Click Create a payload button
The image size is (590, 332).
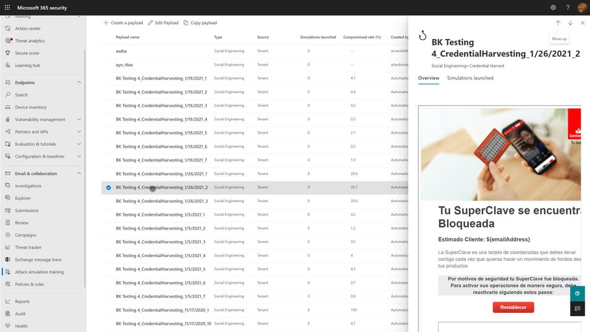click(123, 23)
